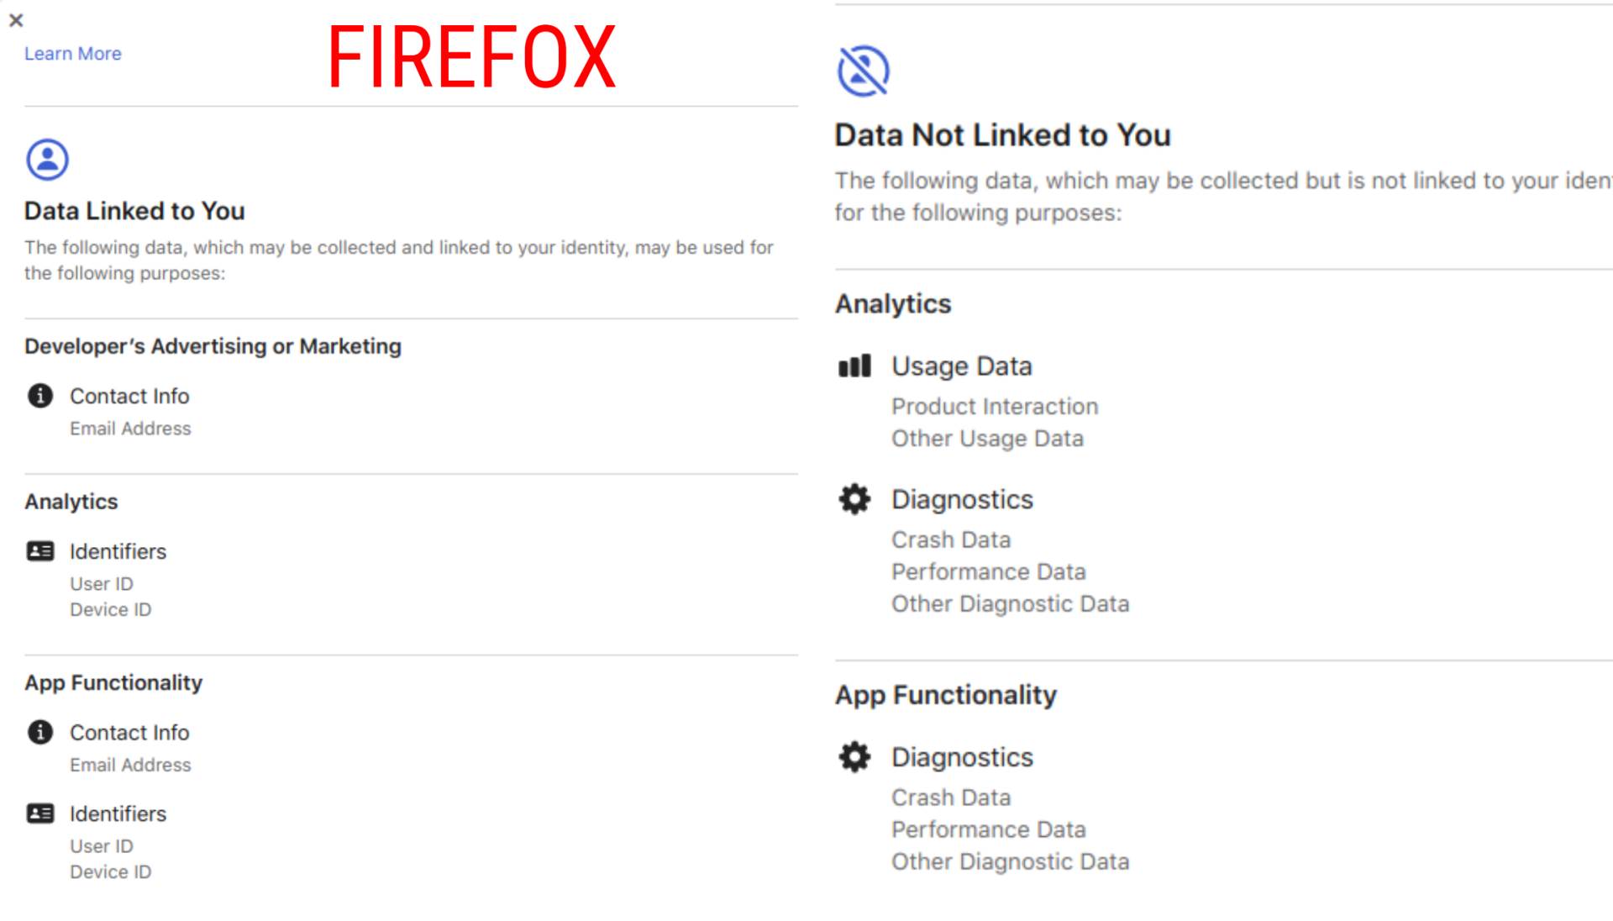Open the Learn More link
This screenshot has height=921, width=1613.
click(x=72, y=53)
